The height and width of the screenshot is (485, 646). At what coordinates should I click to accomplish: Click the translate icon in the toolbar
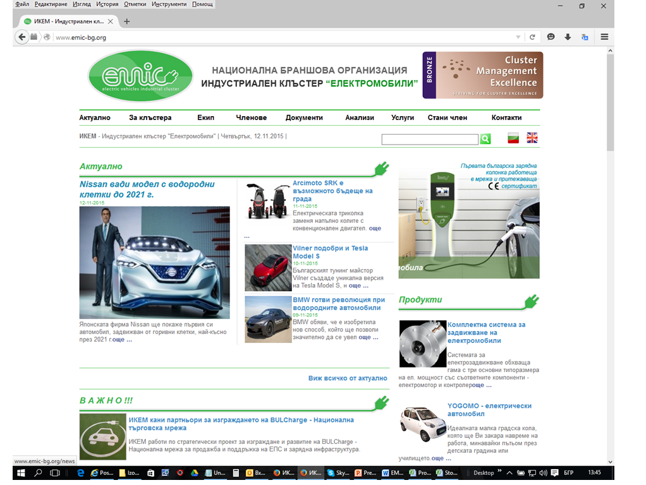[585, 37]
